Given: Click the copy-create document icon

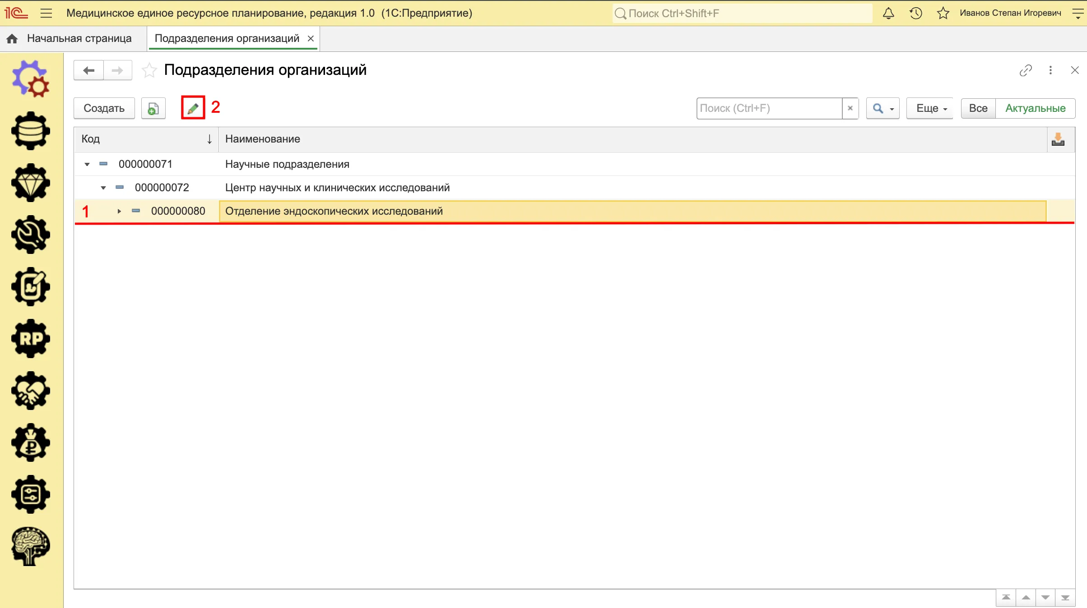Looking at the screenshot, I should pos(153,108).
